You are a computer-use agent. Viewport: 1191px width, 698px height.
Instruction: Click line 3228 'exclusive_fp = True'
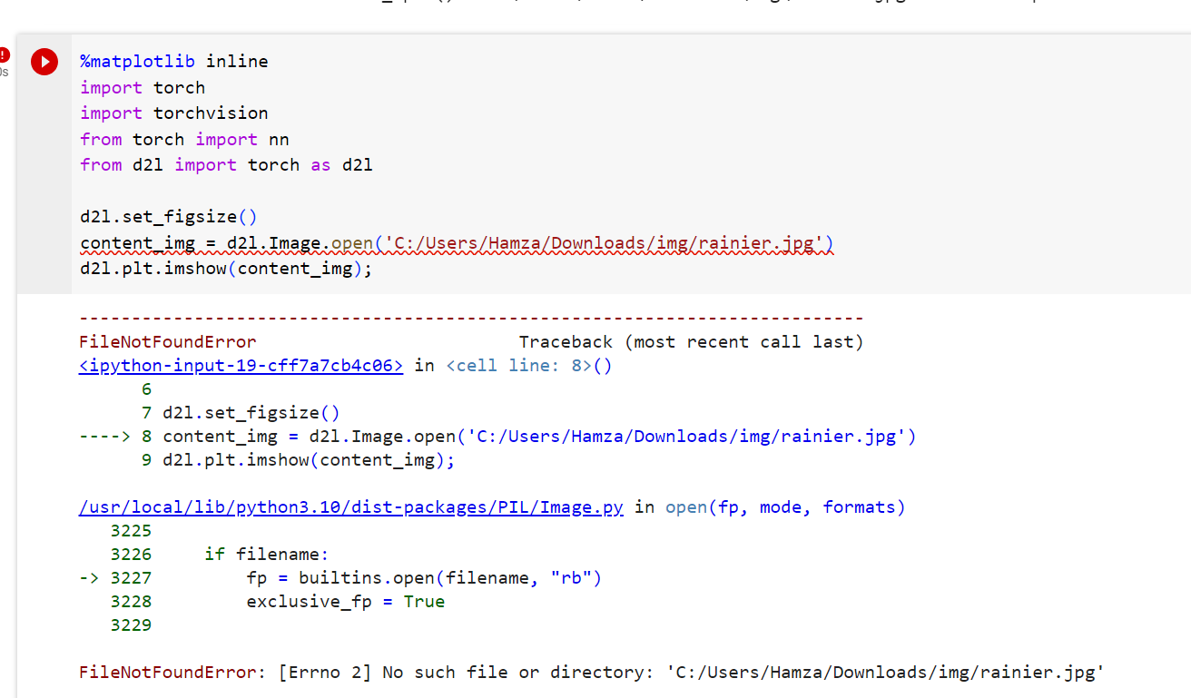[x=346, y=602]
